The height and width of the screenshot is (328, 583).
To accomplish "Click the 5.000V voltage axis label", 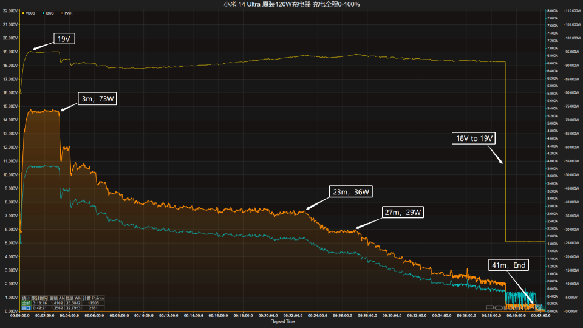I will tap(11, 243).
